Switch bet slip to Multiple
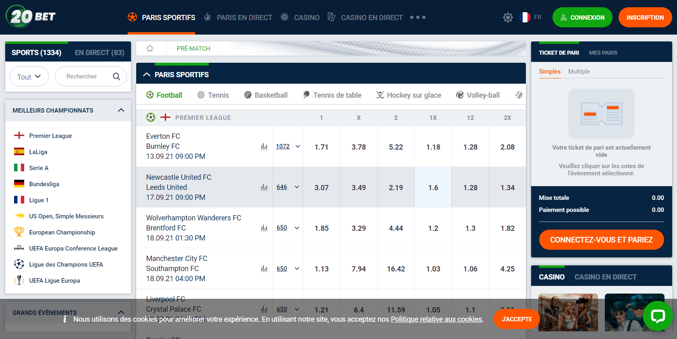 [579, 72]
